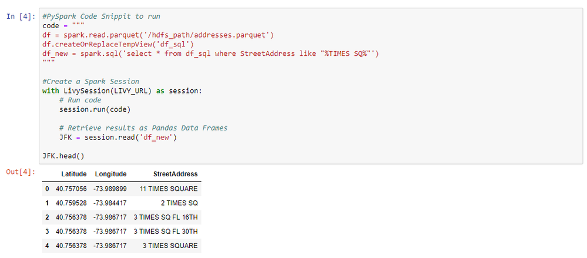Image resolution: width=587 pixels, height=258 pixels.
Task: Click the Latitude column header
Action: 74,174
